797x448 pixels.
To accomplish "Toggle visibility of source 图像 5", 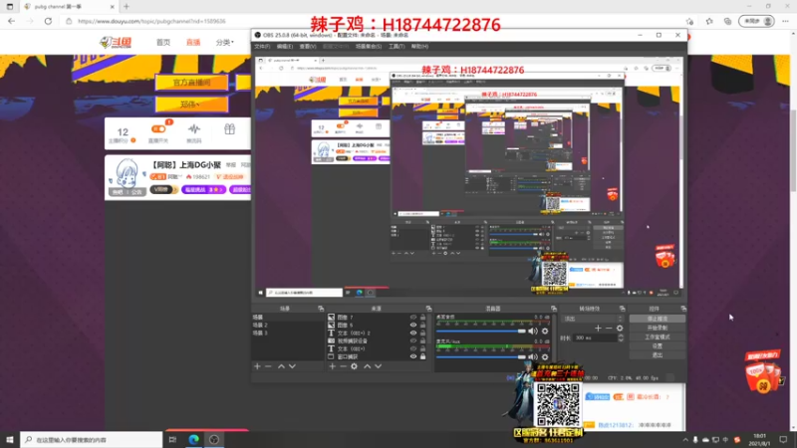I will (413, 326).
